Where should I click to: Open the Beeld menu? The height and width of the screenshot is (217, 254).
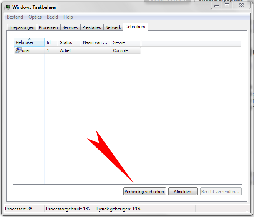coord(52,17)
